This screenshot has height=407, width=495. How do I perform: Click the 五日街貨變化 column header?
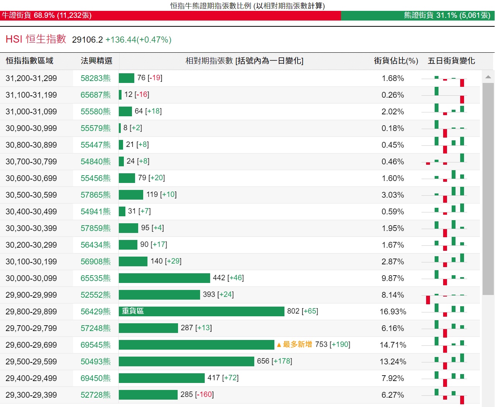(x=451, y=61)
